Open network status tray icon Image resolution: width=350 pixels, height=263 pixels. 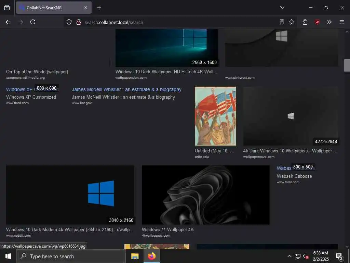298,256
